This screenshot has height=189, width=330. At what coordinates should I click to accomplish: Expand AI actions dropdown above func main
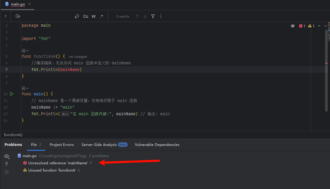(x=25, y=88)
